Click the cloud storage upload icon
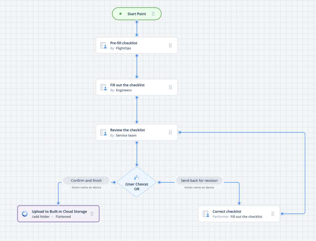This screenshot has width=316, height=241. [x=25, y=214]
